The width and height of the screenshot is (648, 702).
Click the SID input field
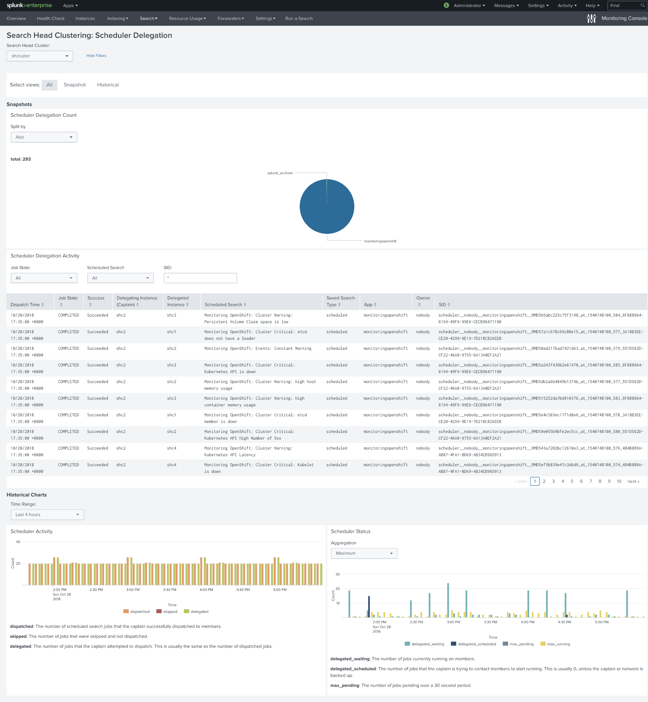point(200,278)
